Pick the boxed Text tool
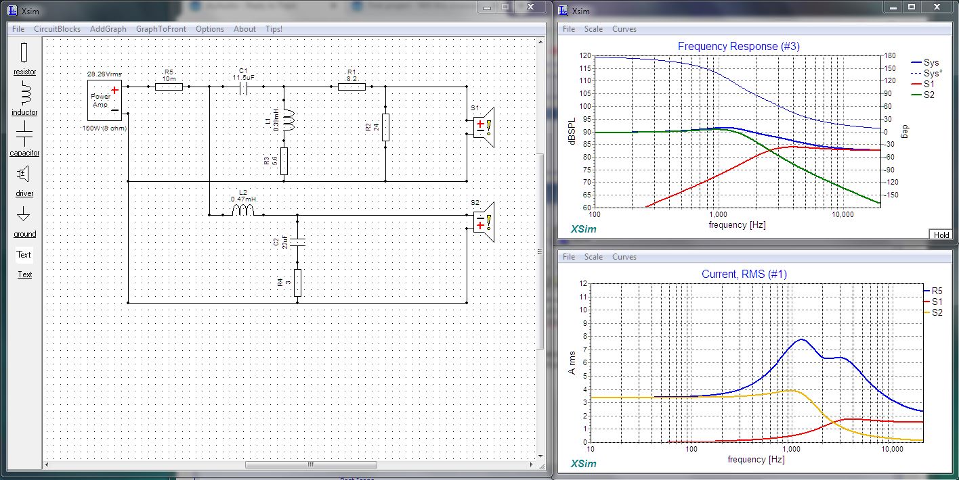 pyautogui.click(x=24, y=255)
